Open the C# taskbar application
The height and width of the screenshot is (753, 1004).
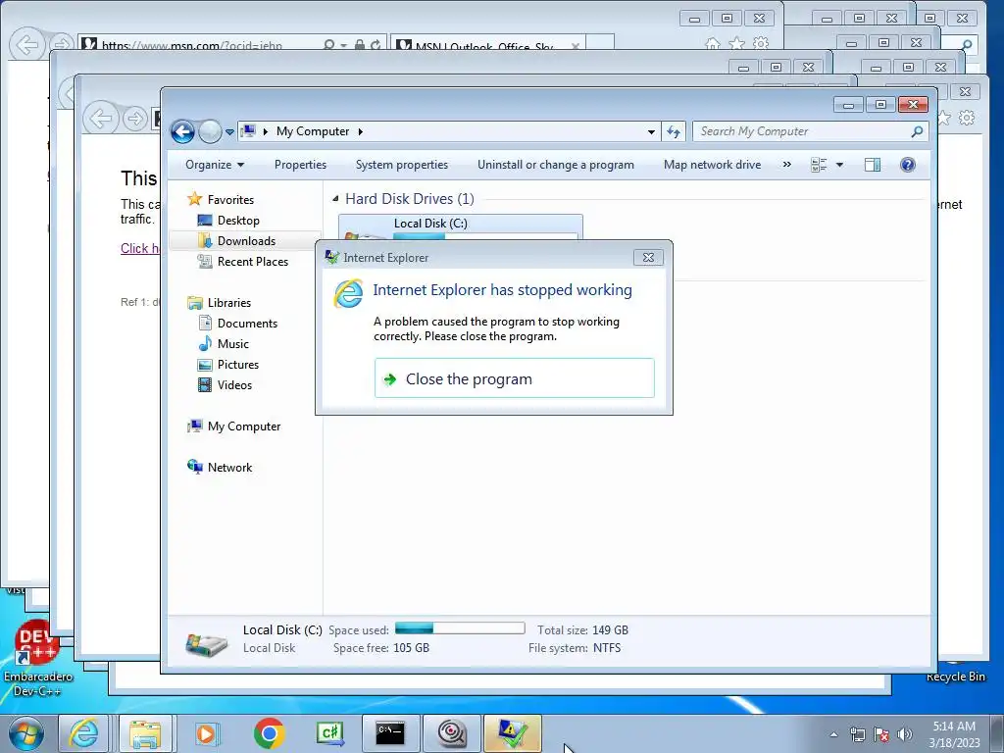click(x=330, y=733)
